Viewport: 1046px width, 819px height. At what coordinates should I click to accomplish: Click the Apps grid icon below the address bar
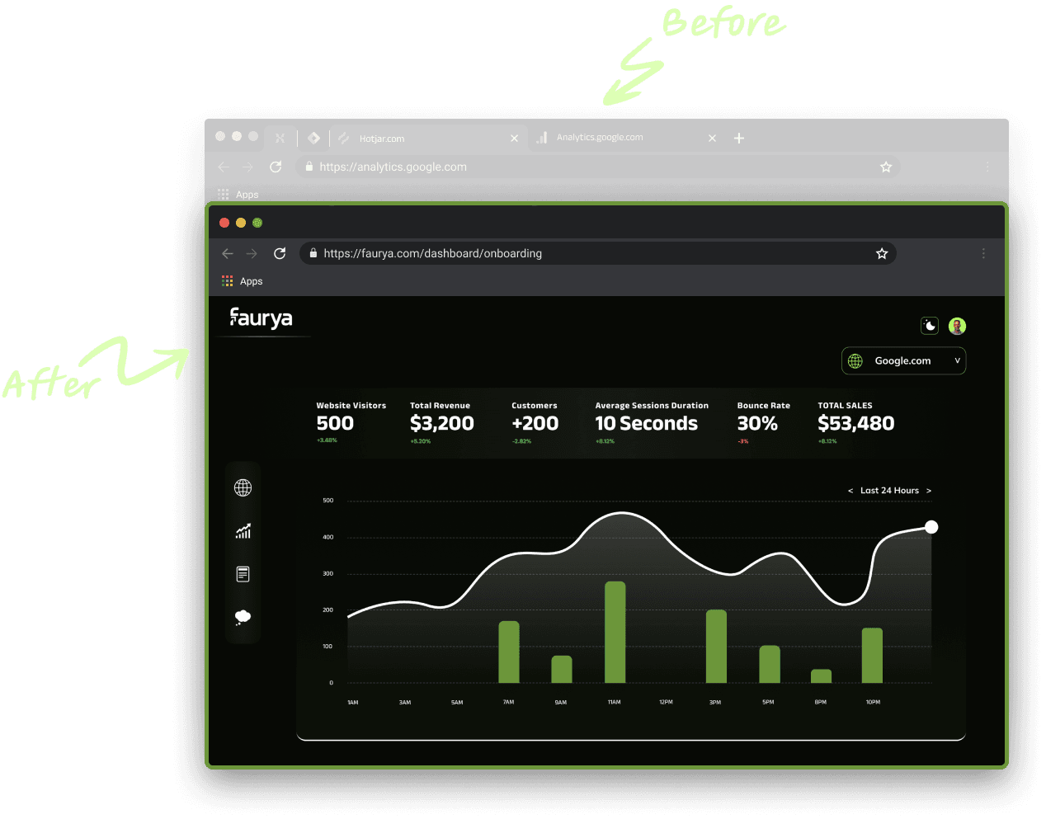(x=227, y=280)
